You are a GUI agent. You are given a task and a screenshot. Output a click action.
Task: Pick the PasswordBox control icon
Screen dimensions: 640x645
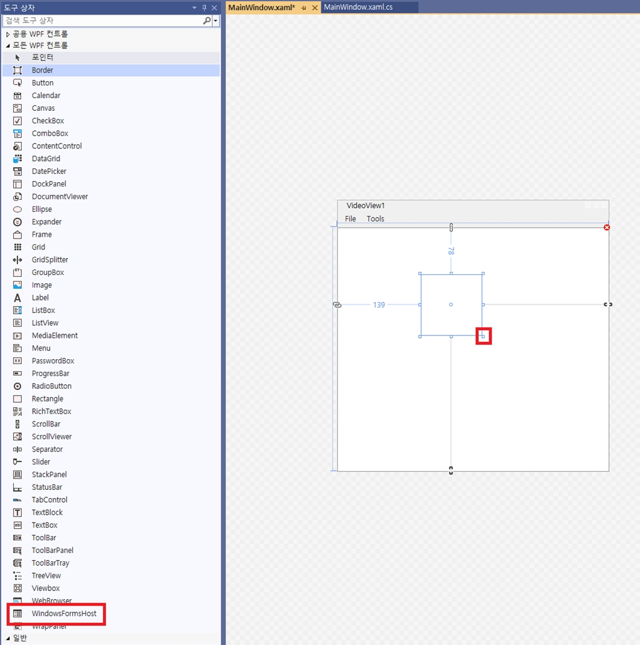point(18,361)
